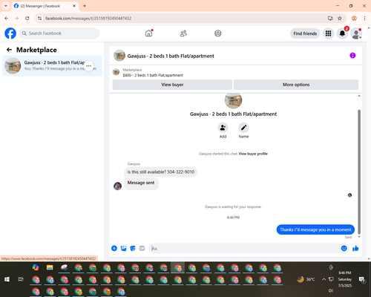
Task: Open File Explorer from taskbar
Action: (x=50, y=267)
